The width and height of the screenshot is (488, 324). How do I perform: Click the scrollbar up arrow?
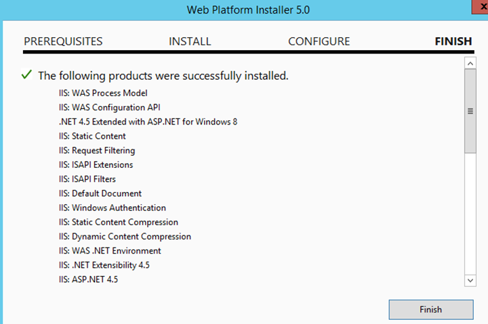[470, 64]
